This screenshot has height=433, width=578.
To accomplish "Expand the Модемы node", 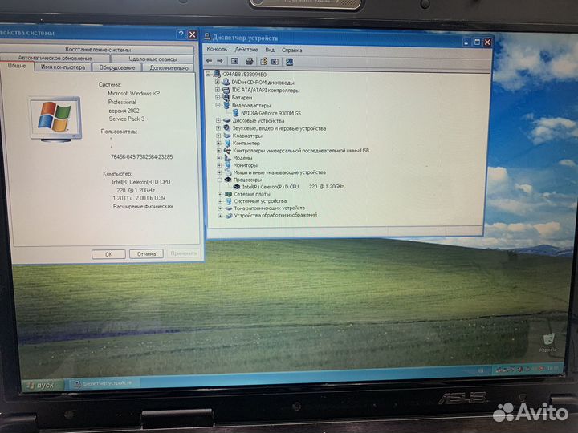I will [219, 158].
